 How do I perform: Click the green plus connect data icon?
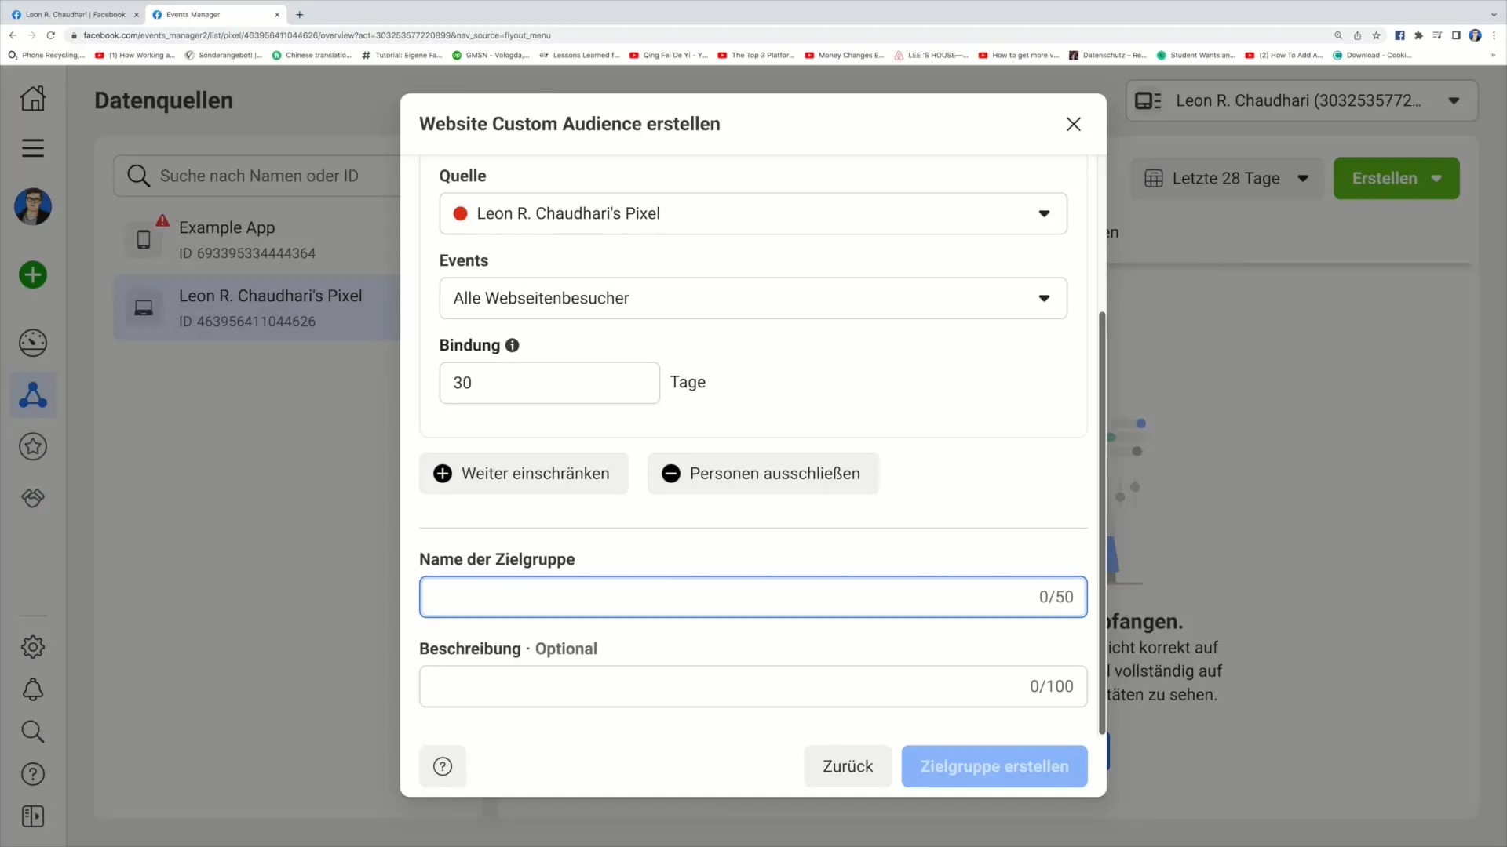(x=33, y=275)
